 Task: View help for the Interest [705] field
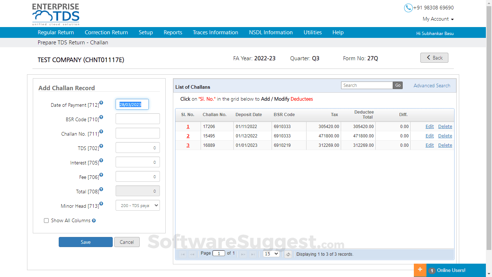click(x=101, y=160)
